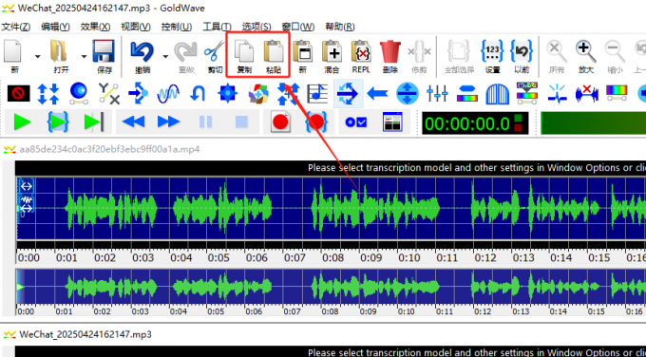
Task: Open the 视图(V) menu
Action: coord(136,28)
